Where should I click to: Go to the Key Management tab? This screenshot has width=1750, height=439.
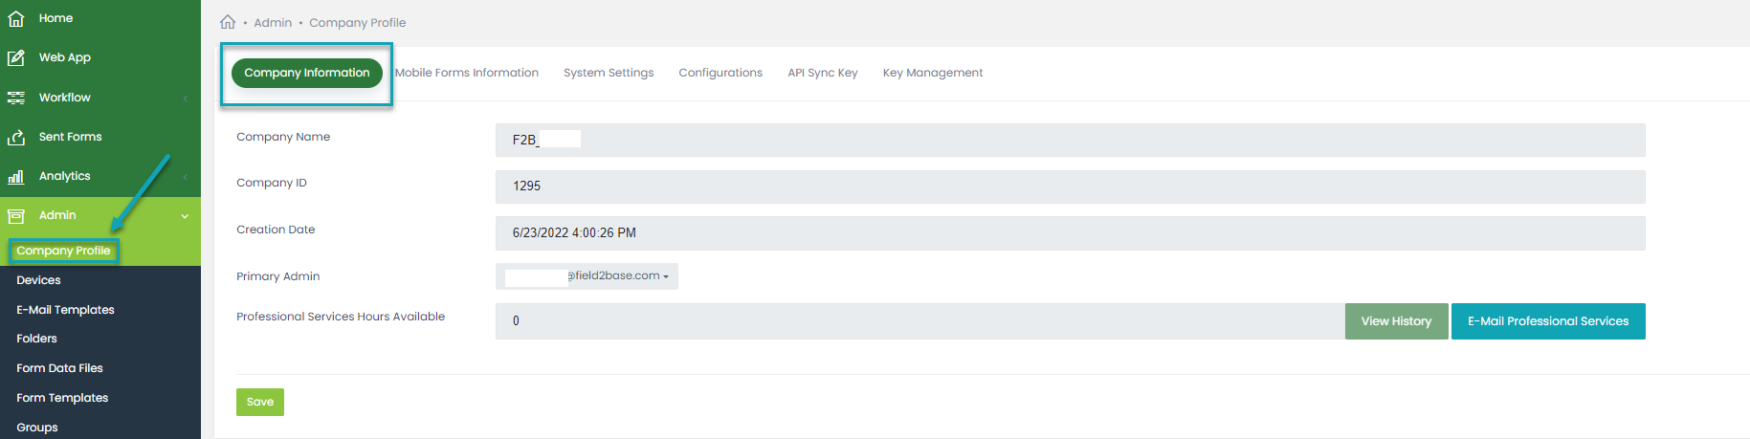point(933,73)
